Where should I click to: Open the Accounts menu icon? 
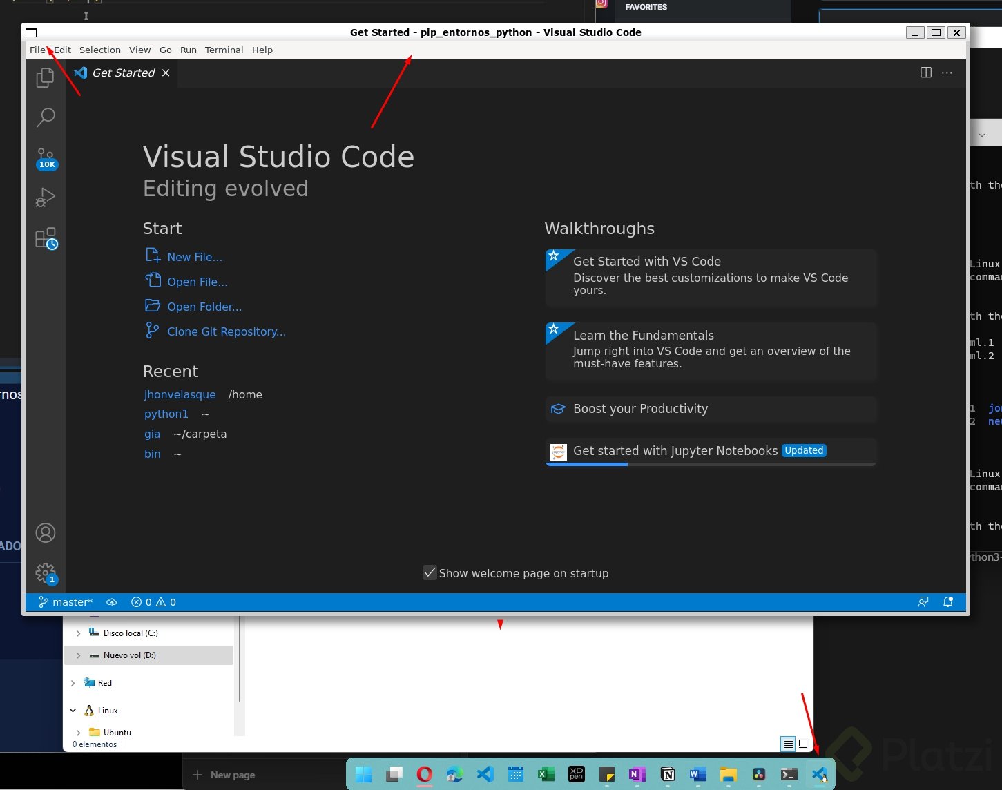point(46,533)
